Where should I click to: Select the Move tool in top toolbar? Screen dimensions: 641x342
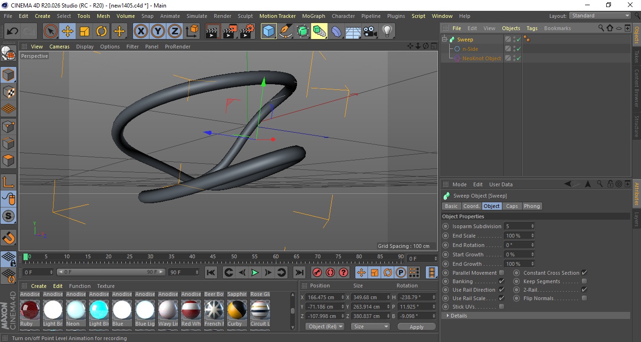(x=68, y=32)
